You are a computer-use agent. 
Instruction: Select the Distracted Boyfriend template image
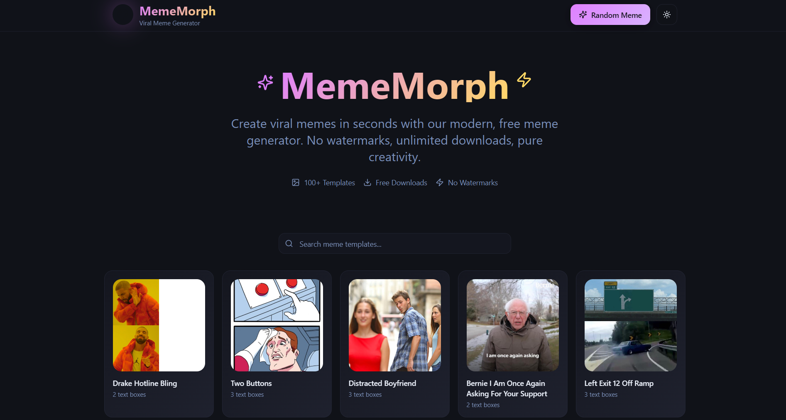tap(394, 325)
